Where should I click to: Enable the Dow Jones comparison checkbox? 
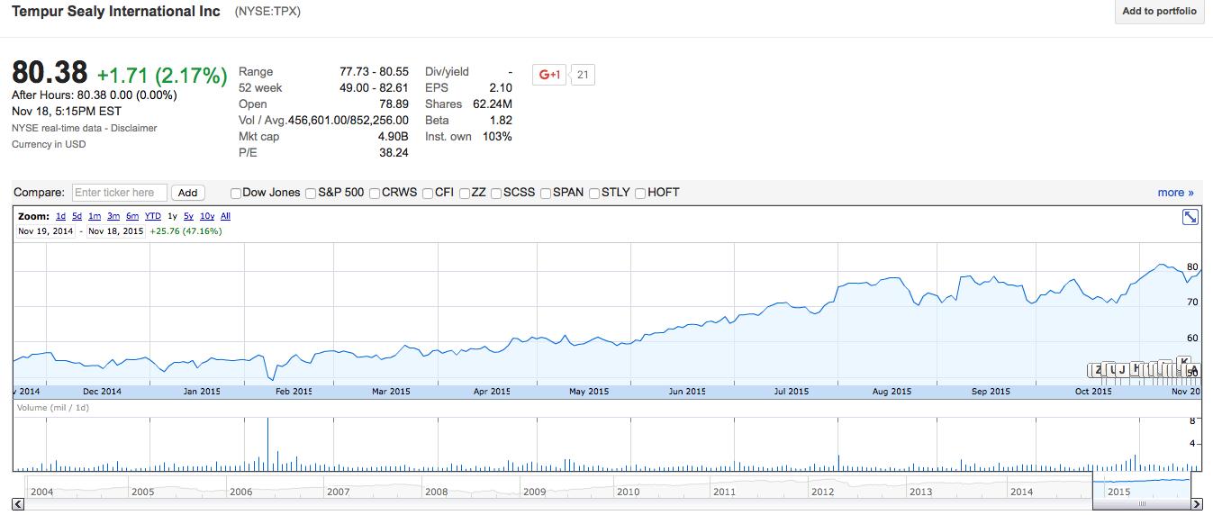click(236, 193)
